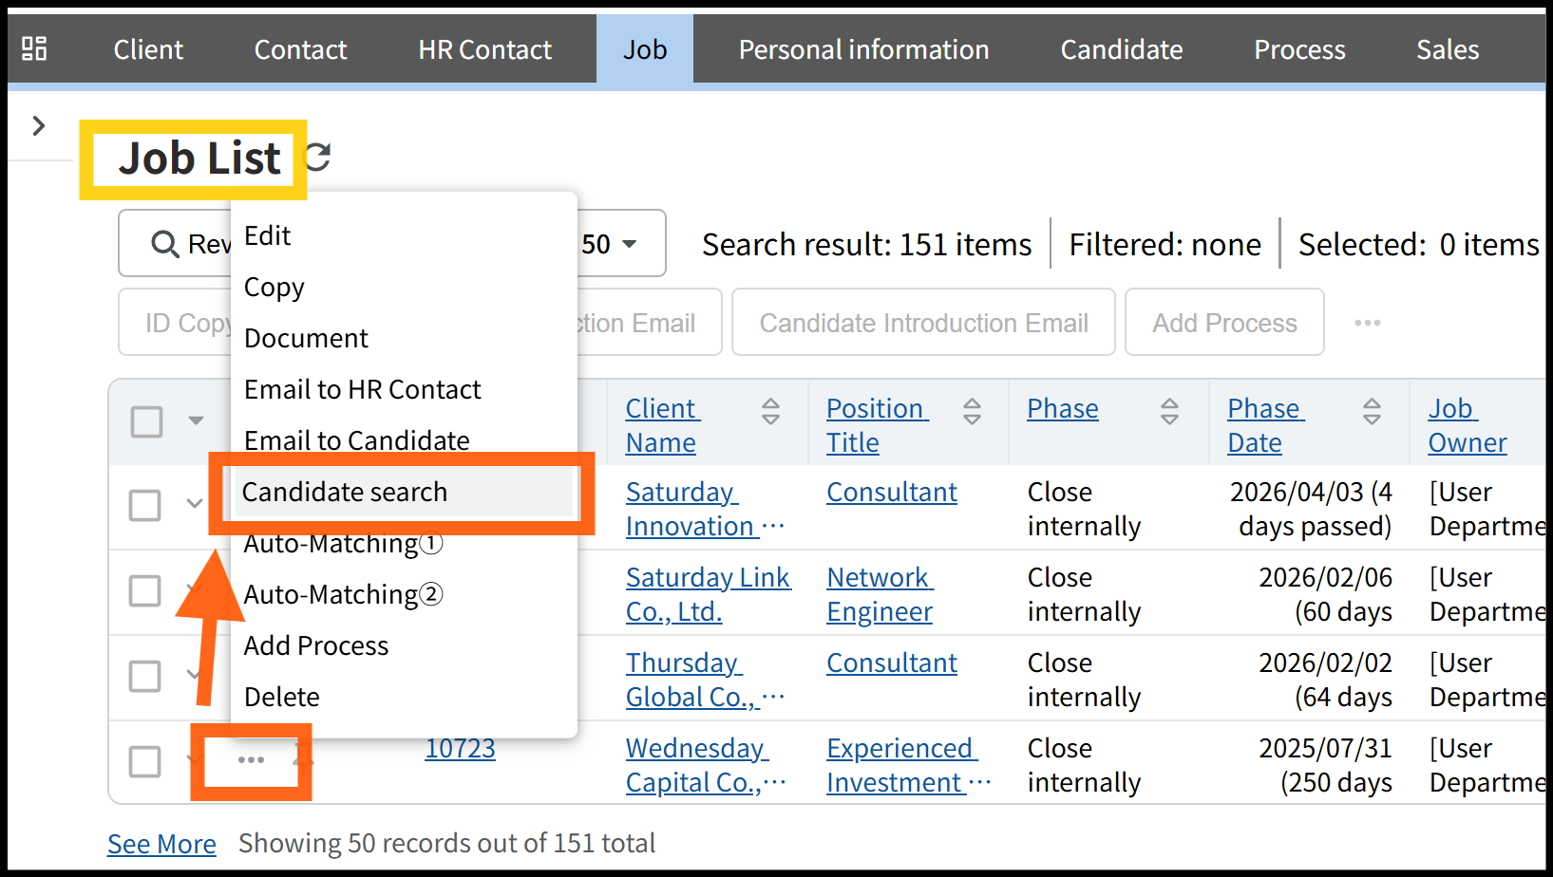Screen dimensions: 1553x877
Task: Refresh the Job List
Action: point(318,157)
